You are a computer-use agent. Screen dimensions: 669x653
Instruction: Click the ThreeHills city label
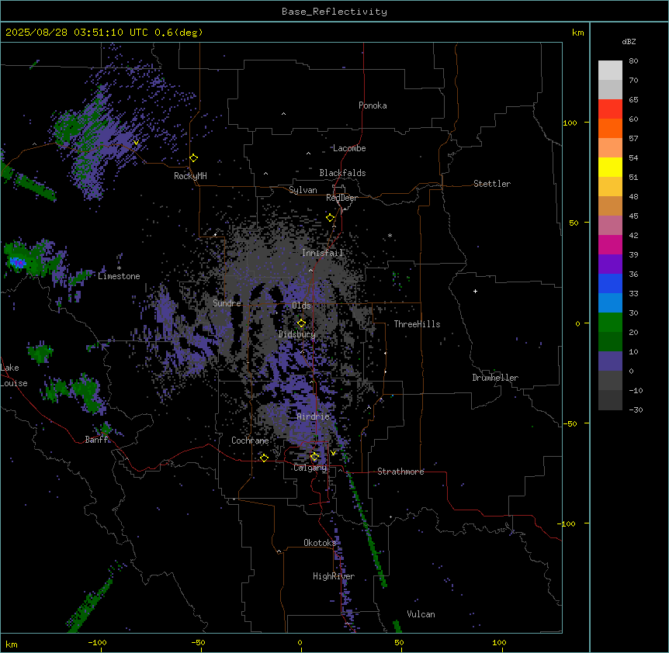417,324
